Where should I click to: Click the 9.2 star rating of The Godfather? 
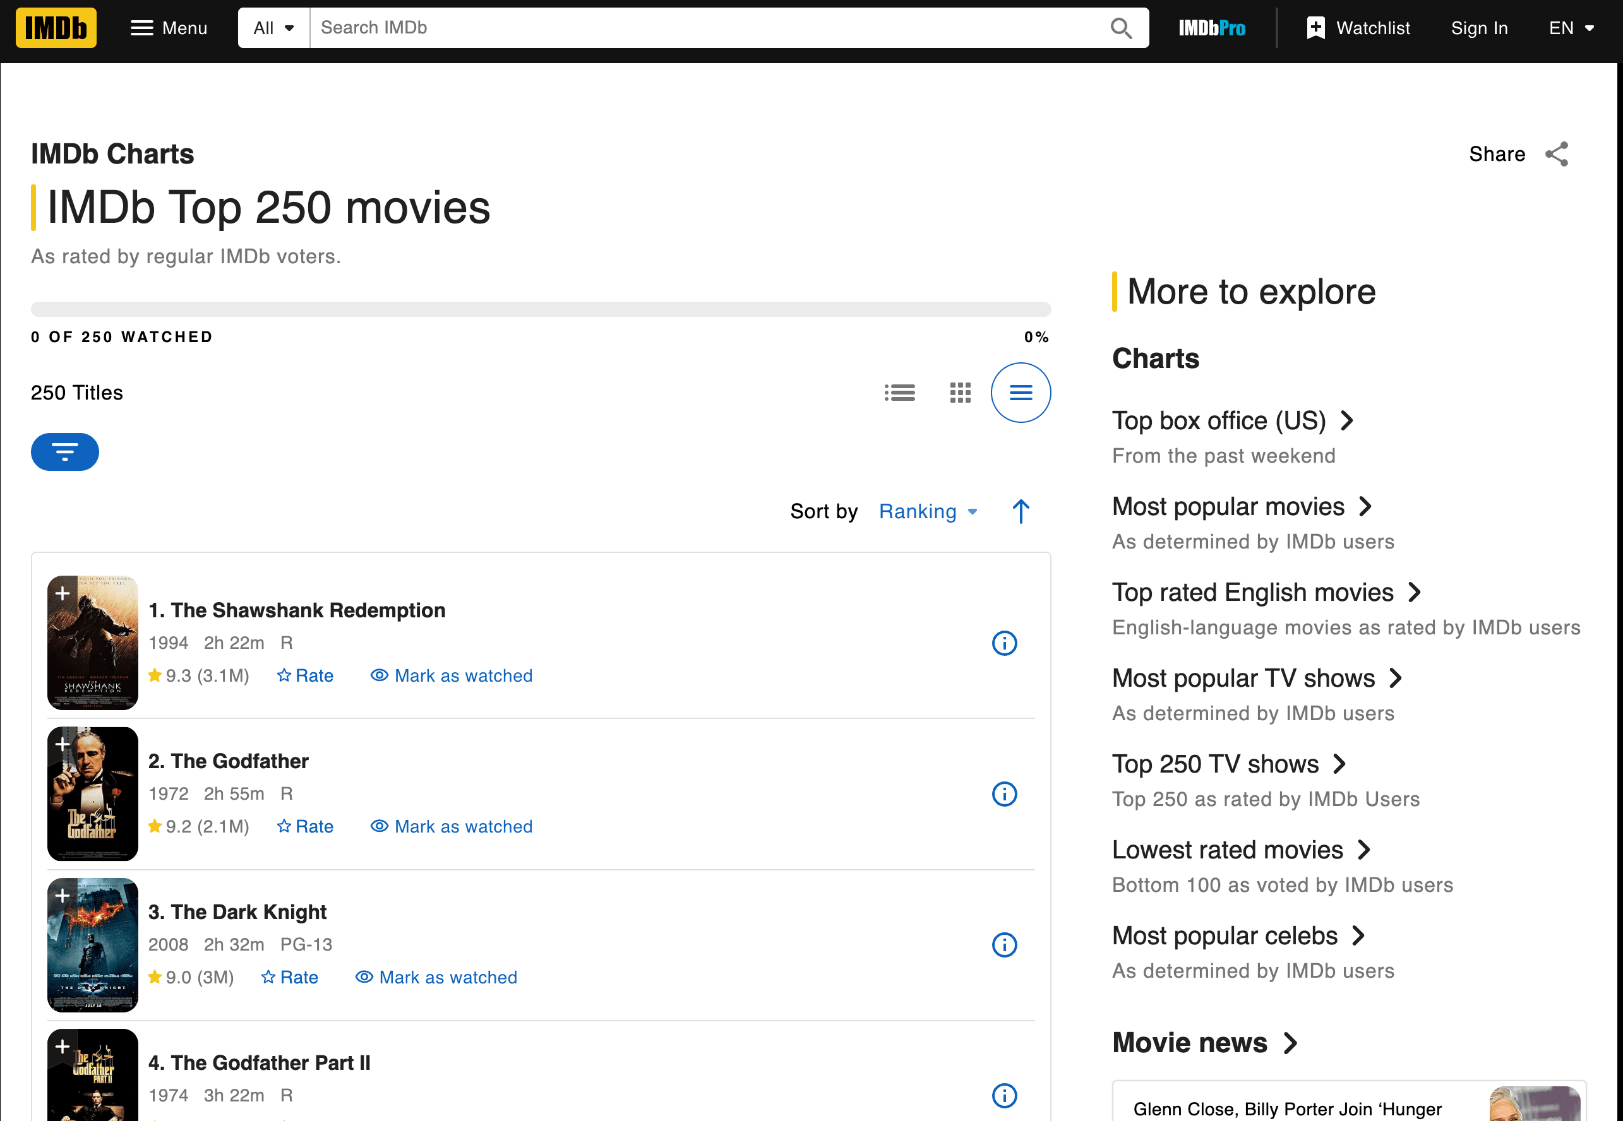click(x=199, y=827)
